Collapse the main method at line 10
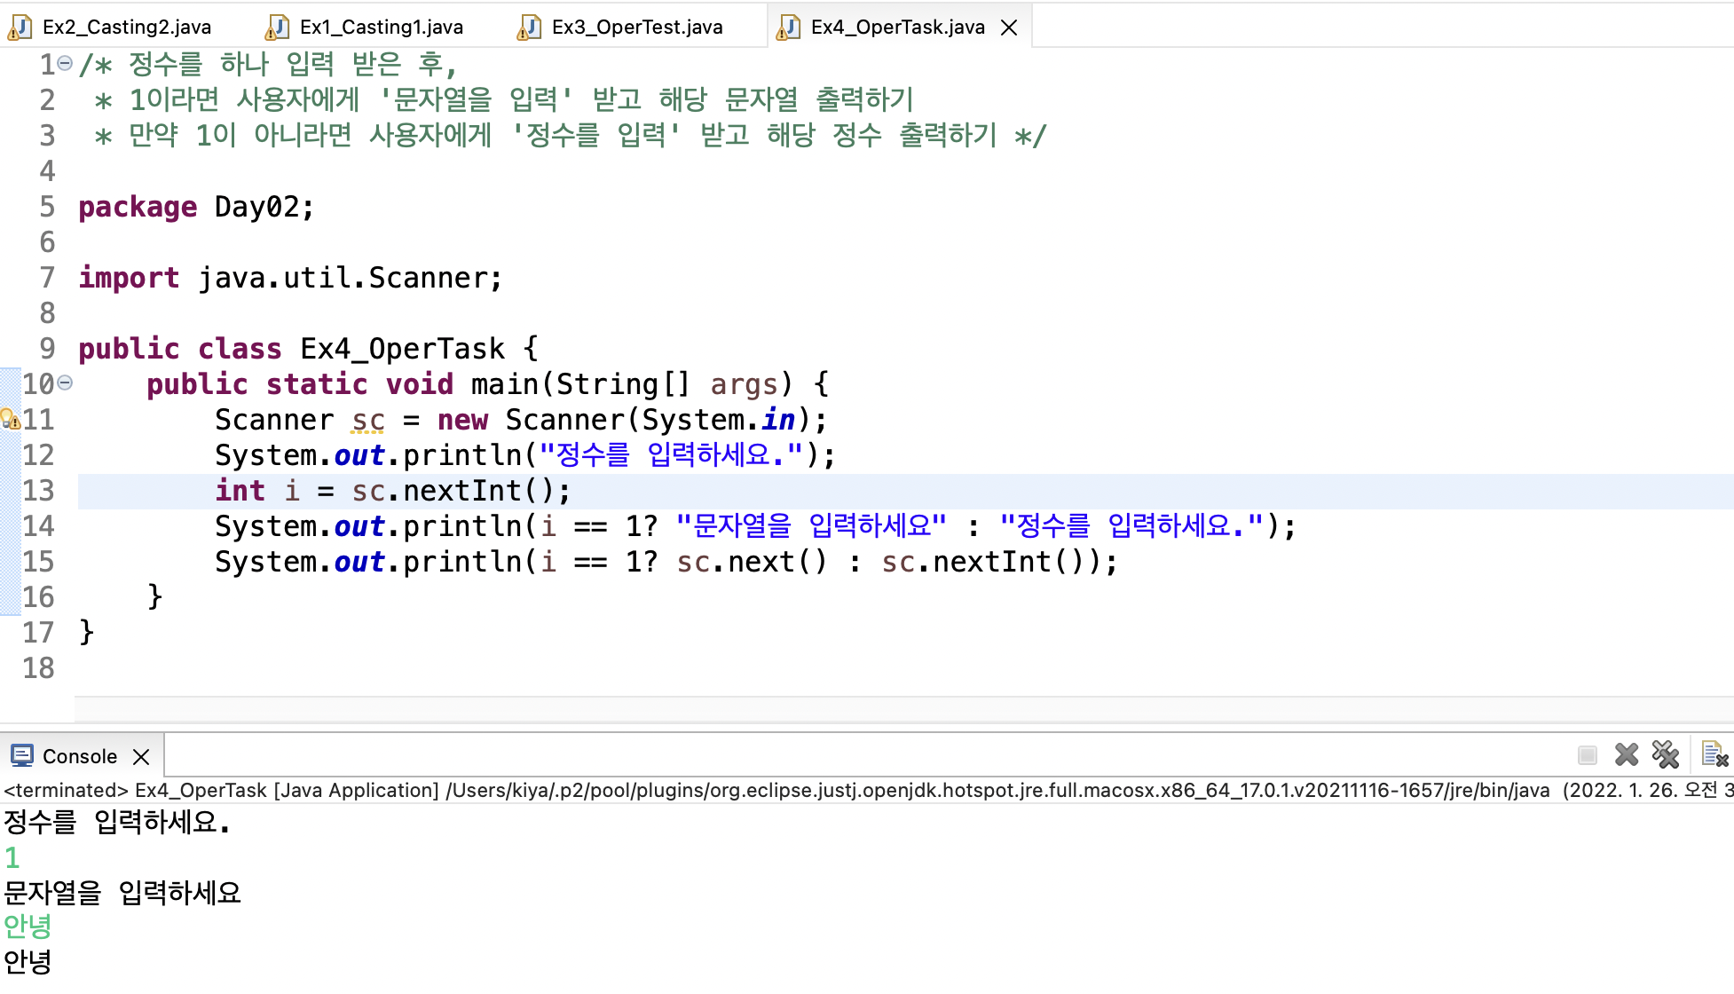The height and width of the screenshot is (994, 1734). point(65,383)
